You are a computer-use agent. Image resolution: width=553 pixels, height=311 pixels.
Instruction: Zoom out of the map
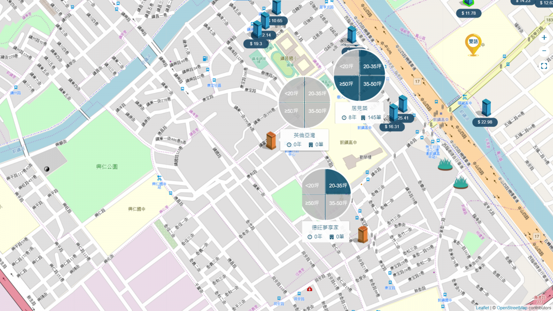pyautogui.click(x=544, y=50)
